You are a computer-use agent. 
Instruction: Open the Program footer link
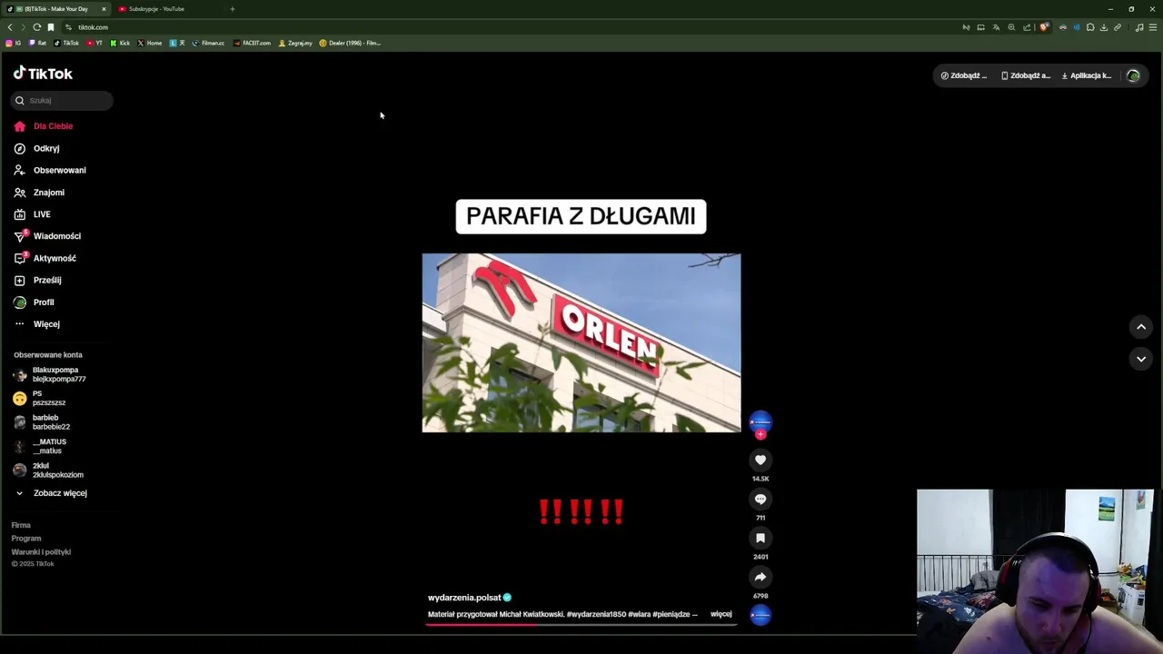coord(26,539)
